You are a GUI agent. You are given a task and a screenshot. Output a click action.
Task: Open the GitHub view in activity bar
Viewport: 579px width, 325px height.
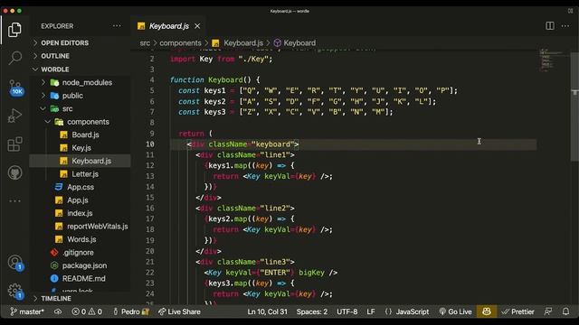click(14, 172)
